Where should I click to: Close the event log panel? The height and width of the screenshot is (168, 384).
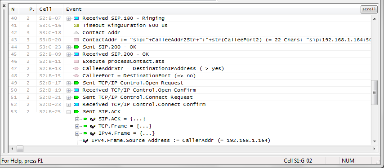[4, 5]
